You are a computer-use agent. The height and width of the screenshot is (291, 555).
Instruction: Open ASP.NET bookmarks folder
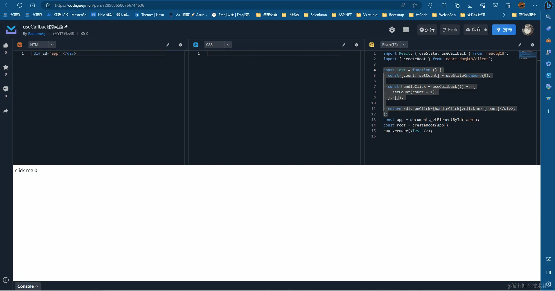pyautogui.click(x=342, y=15)
